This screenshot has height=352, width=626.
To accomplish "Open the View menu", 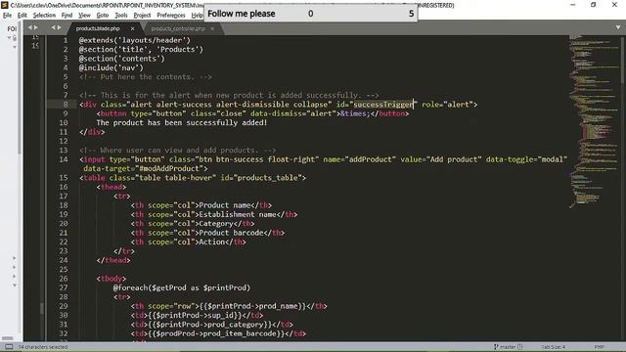I will click(x=84, y=16).
